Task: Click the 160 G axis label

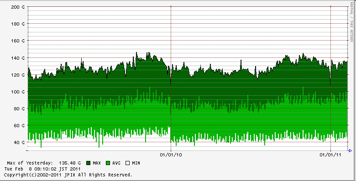Action: [18, 41]
